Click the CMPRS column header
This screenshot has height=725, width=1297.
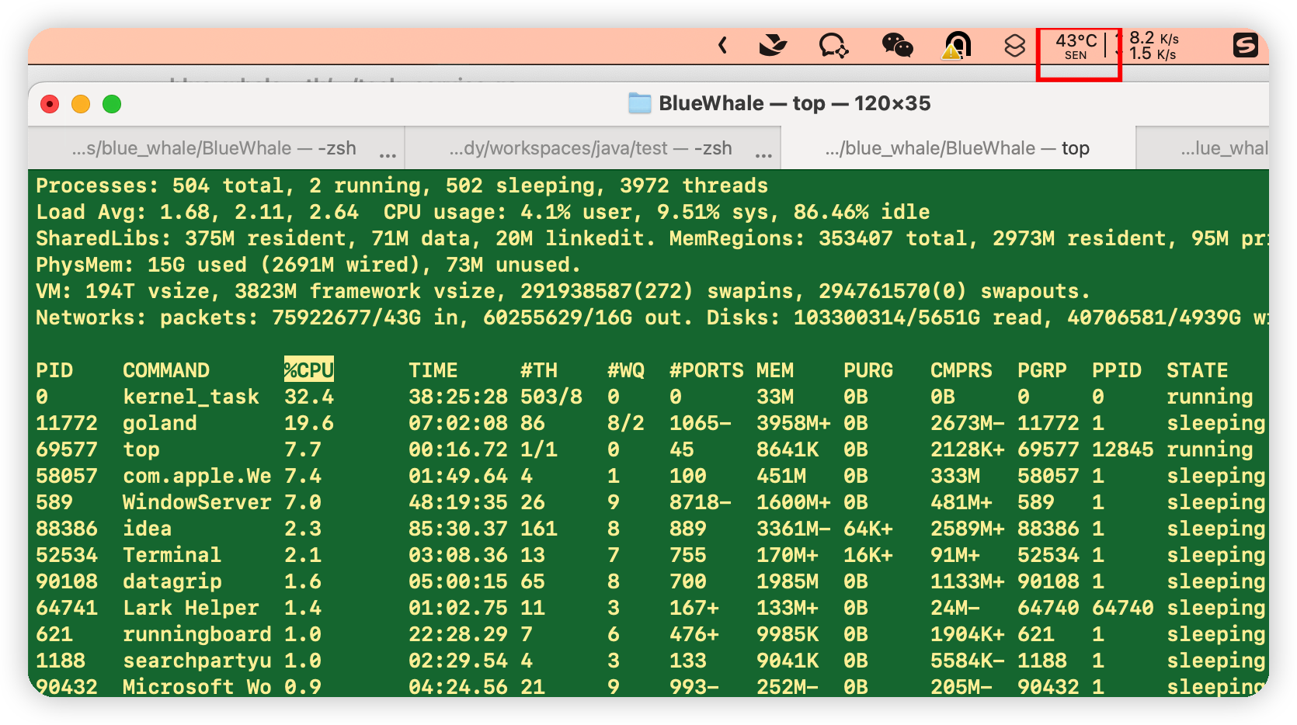click(961, 370)
